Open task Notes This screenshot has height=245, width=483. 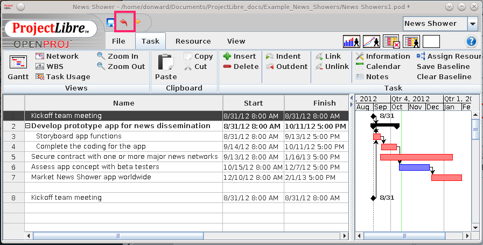(x=372, y=77)
